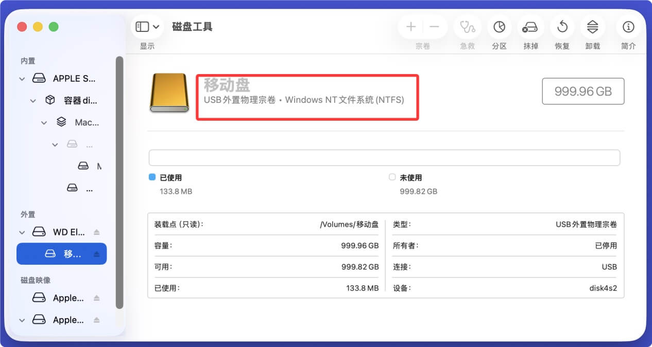Unmount the volume using 卸载 icon
Viewport: 652px width, 347px height.
pos(592,27)
